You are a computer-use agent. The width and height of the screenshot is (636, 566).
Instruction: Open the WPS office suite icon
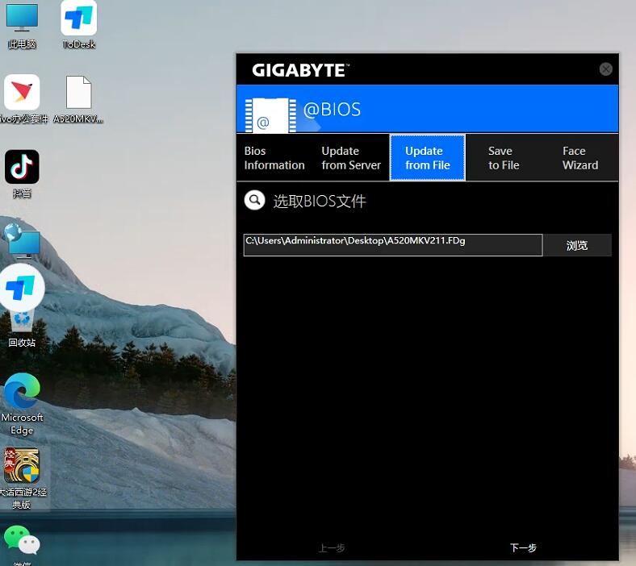point(22,95)
